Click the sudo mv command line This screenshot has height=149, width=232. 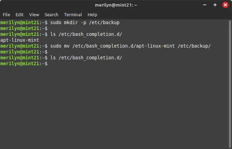pos(130,46)
